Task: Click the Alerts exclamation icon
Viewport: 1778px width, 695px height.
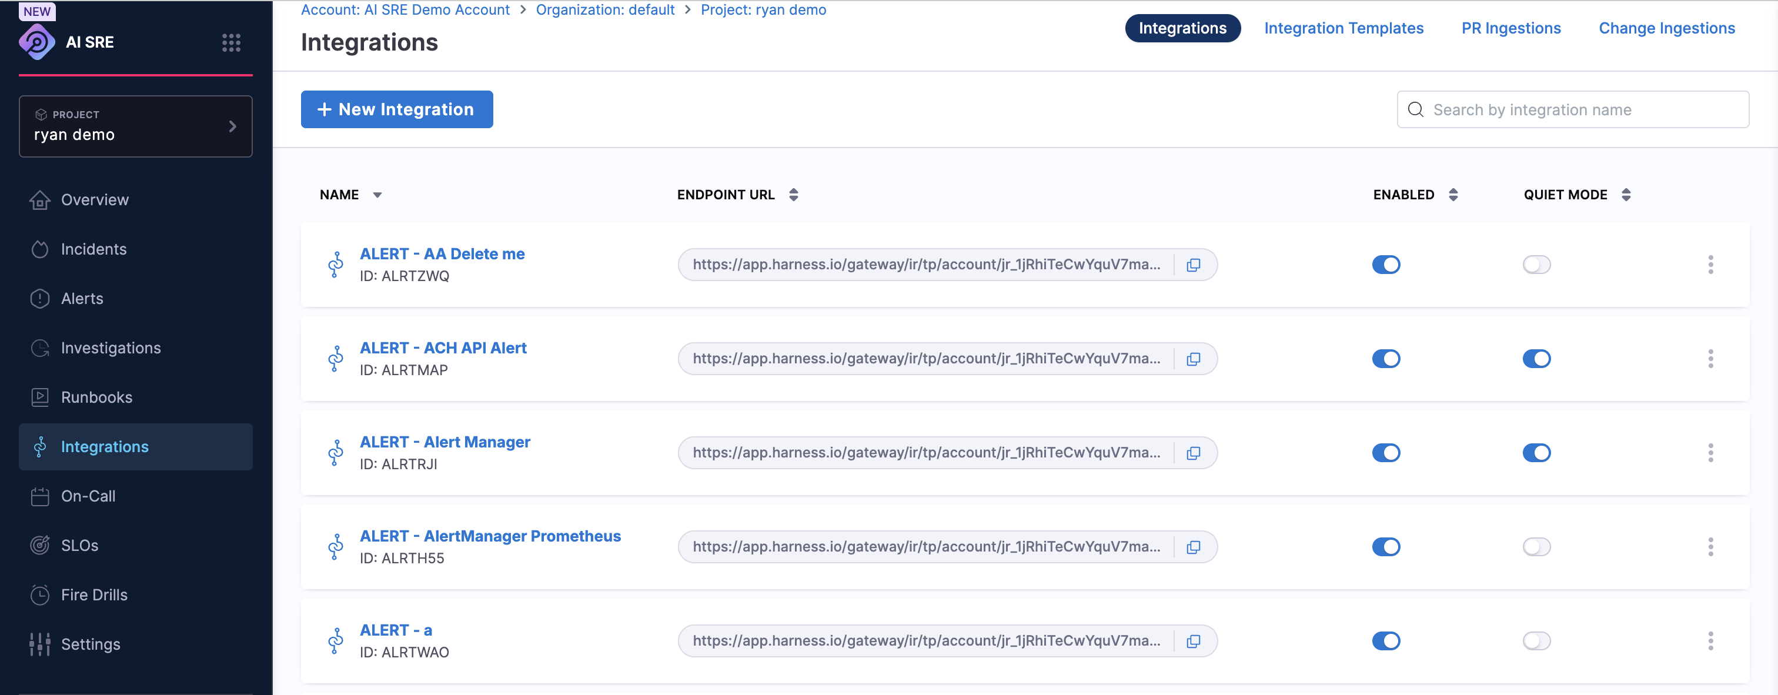Action: (x=40, y=298)
